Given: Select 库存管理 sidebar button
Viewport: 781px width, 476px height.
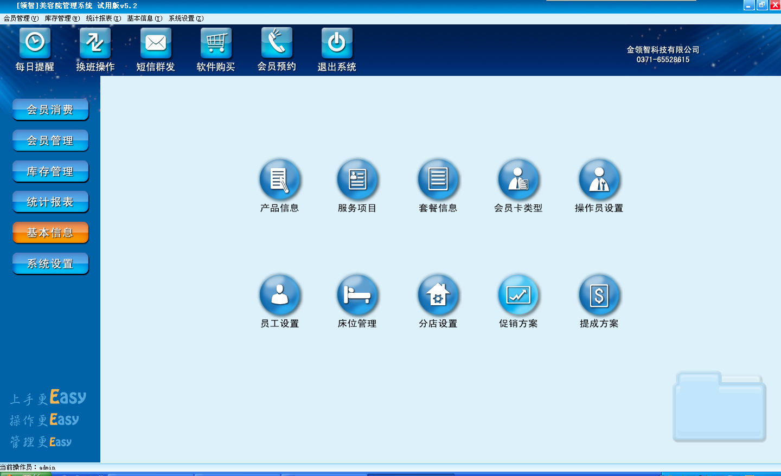Looking at the screenshot, I should click(x=50, y=171).
